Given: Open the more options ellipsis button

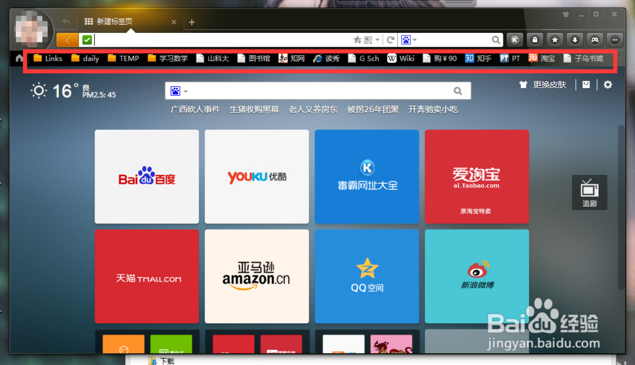Looking at the screenshot, I should point(615,40).
